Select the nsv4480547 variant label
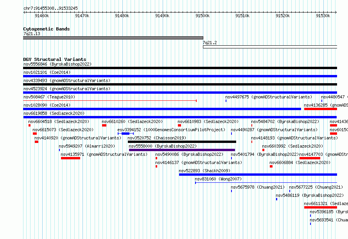Image resolution: width=348 pixels, height=239 pixels. (x=334, y=97)
